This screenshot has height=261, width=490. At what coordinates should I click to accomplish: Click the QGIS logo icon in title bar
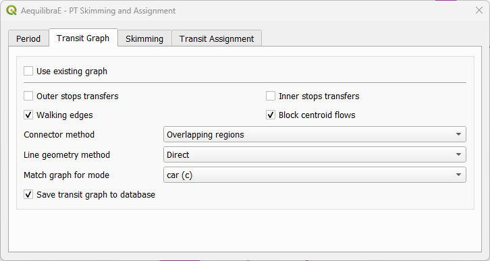coord(11,10)
